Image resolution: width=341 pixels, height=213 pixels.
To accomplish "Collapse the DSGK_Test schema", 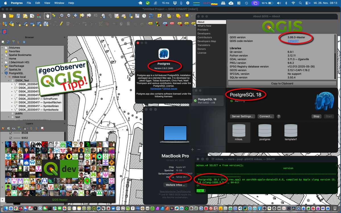I will click(9, 80).
